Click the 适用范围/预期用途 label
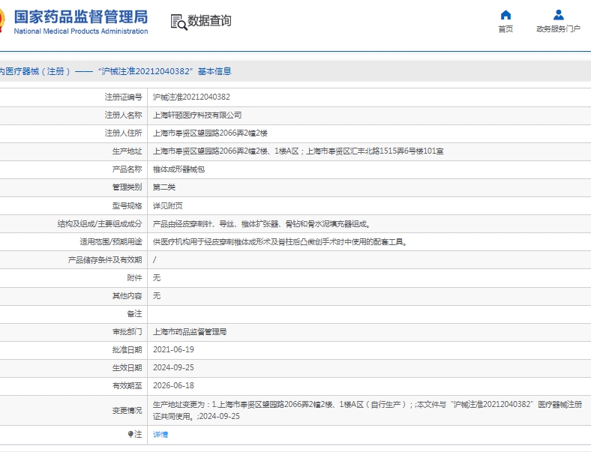The width and height of the screenshot is (591, 452). (x=111, y=242)
